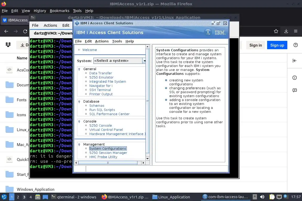Open 5250 Console
The width and height of the screenshot is (302, 201).
[x=101, y=126]
